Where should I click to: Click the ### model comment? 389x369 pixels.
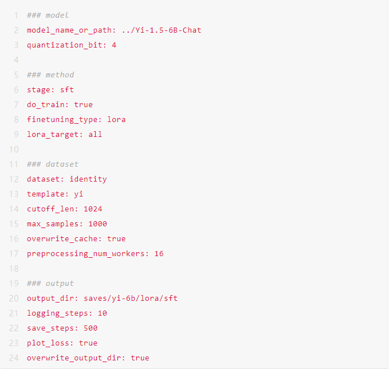(x=48, y=15)
